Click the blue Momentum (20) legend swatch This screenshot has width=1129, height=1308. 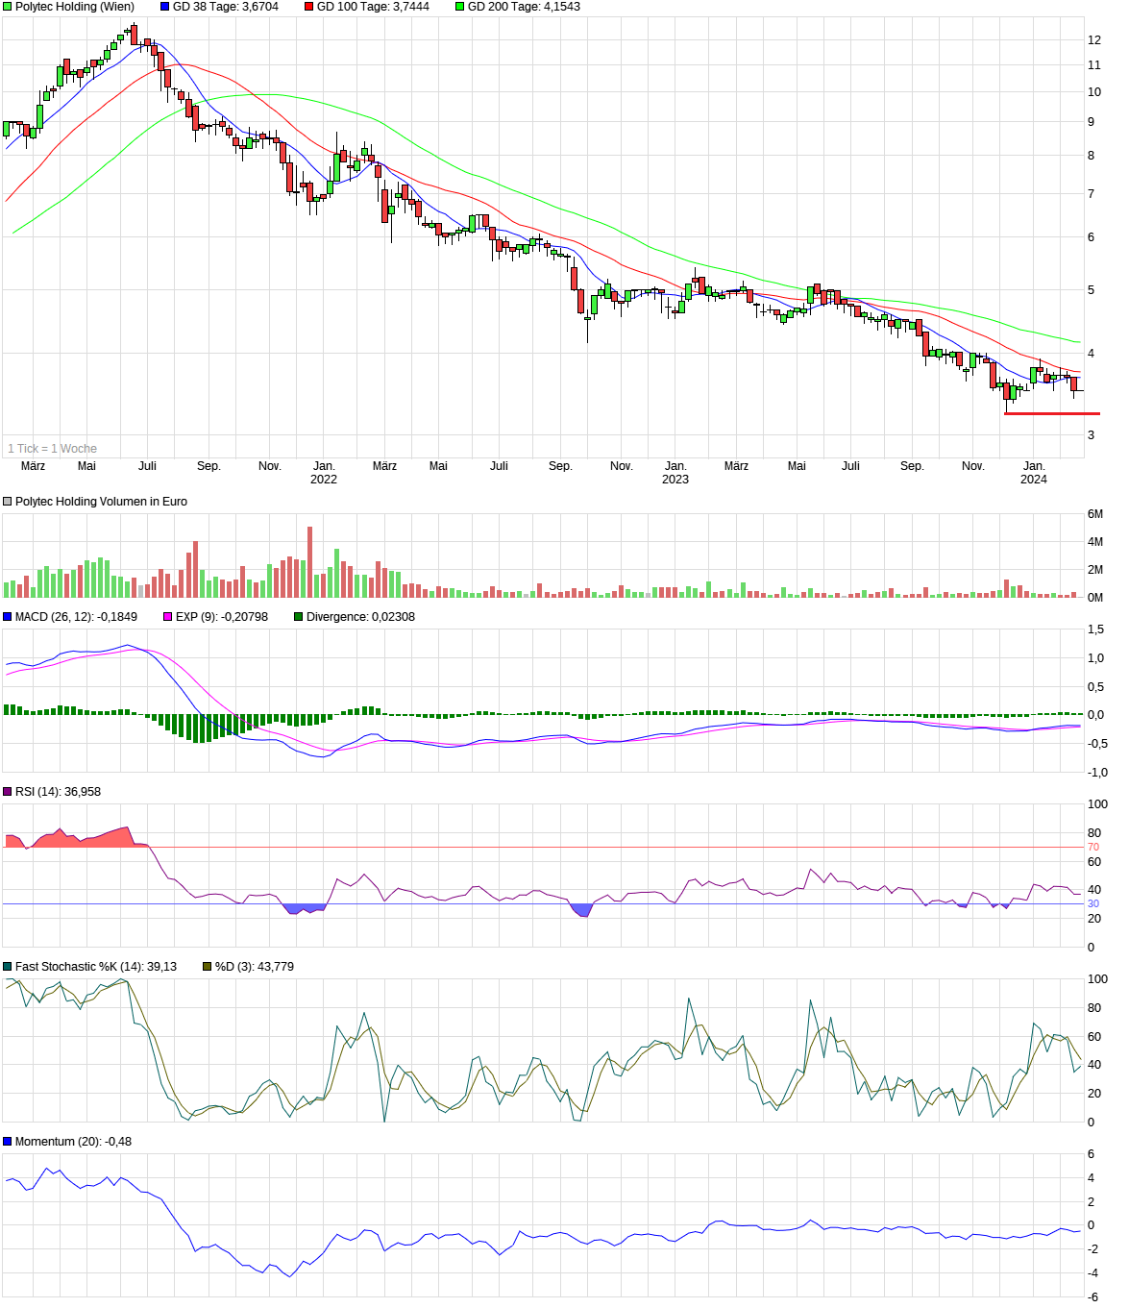click(x=8, y=1142)
